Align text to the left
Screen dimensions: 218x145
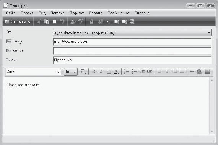coord(159,72)
